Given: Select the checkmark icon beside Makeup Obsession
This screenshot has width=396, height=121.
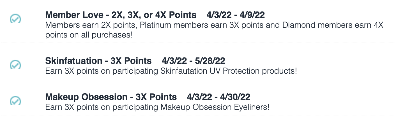Looking at the screenshot, I should point(15,101).
